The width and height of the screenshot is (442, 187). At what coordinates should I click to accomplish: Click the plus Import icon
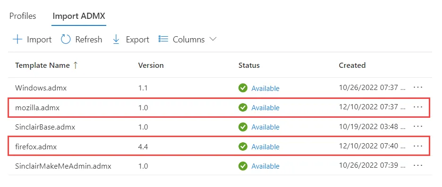(17, 40)
